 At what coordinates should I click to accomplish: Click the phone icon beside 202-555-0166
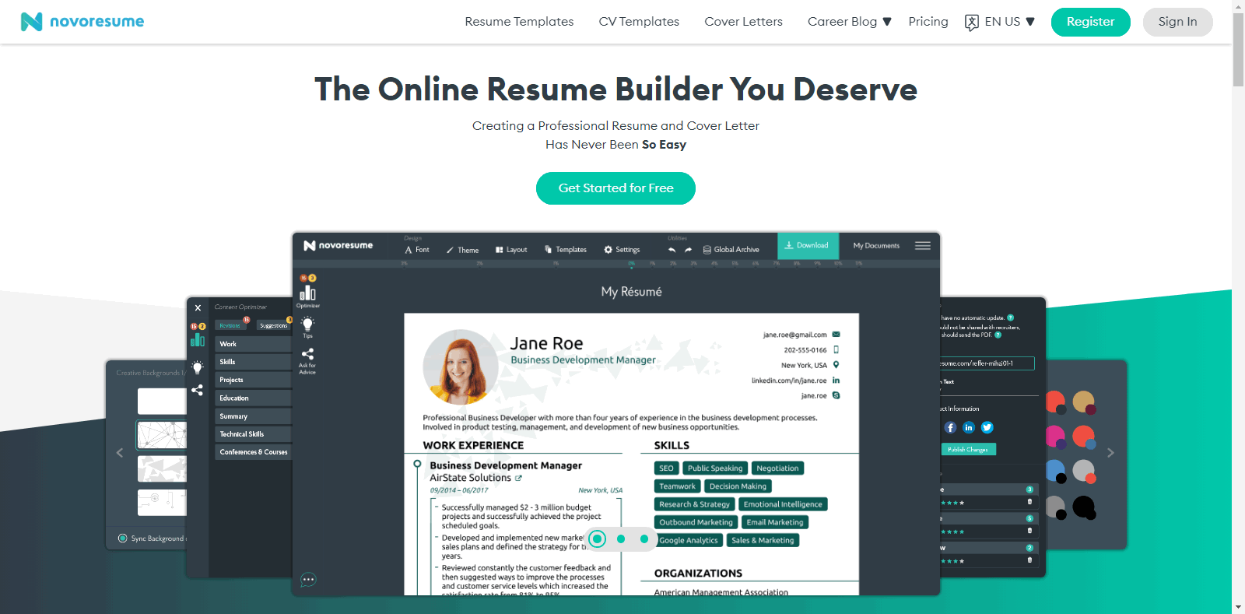(836, 349)
